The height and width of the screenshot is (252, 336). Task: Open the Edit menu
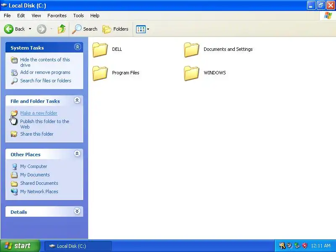click(21, 16)
